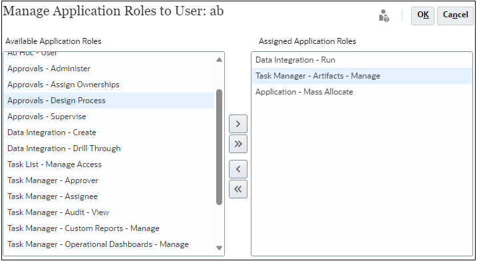The width and height of the screenshot is (477, 261).
Task: Select Approvals - Administer role
Action: click(109, 69)
